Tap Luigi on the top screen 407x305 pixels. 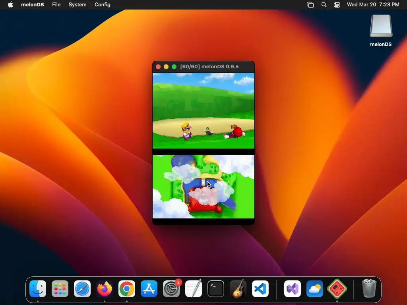208,131
